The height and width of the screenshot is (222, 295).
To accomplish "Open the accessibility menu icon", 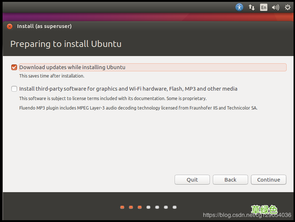I will pos(239,7).
